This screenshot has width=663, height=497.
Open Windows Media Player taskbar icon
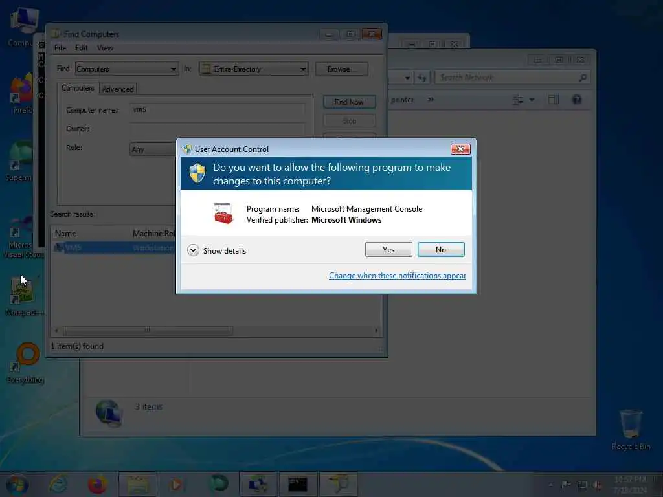click(177, 484)
